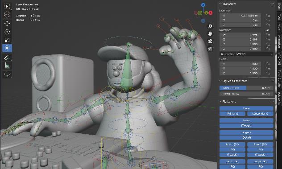Toggle the Location X lock icon

[268, 16]
